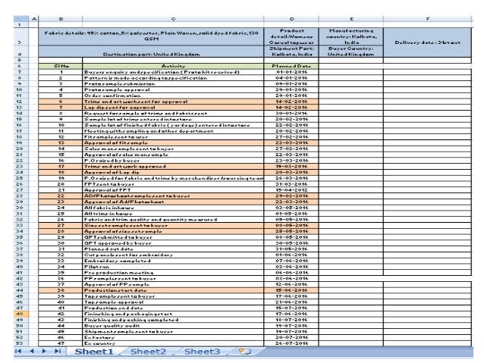Select column C header
Image resolution: width=484 pixels, height=363 pixels.
(x=173, y=19)
